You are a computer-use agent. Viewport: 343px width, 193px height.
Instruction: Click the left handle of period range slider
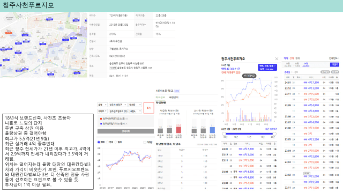pos(224,133)
